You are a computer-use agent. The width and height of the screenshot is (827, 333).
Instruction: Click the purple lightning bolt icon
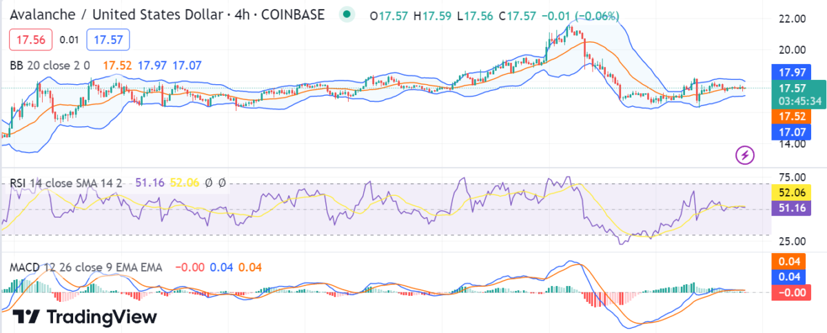(x=745, y=155)
